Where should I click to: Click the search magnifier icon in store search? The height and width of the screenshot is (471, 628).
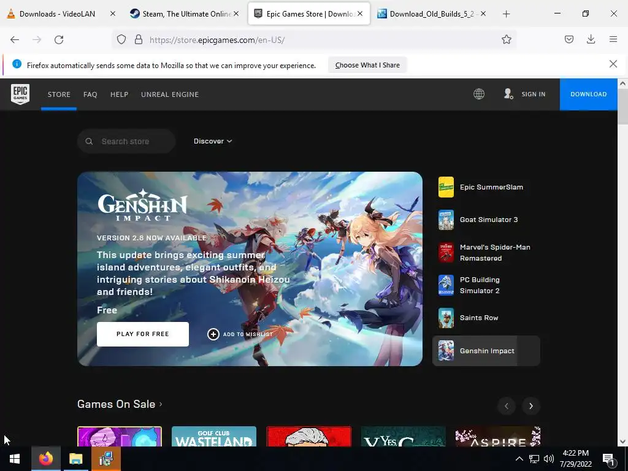[89, 142]
